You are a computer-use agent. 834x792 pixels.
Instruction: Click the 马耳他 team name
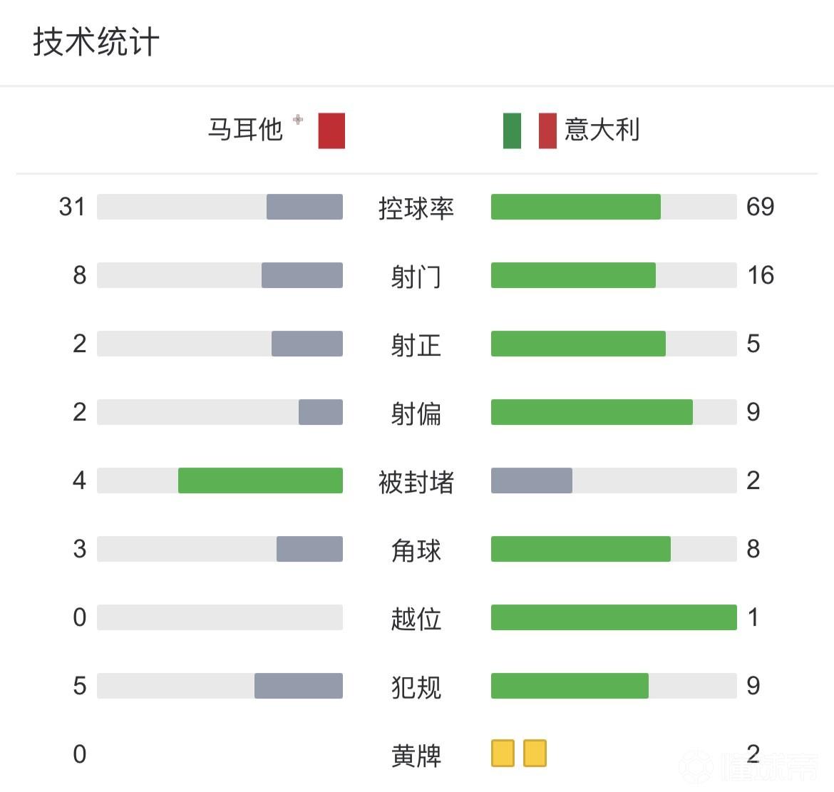(245, 130)
